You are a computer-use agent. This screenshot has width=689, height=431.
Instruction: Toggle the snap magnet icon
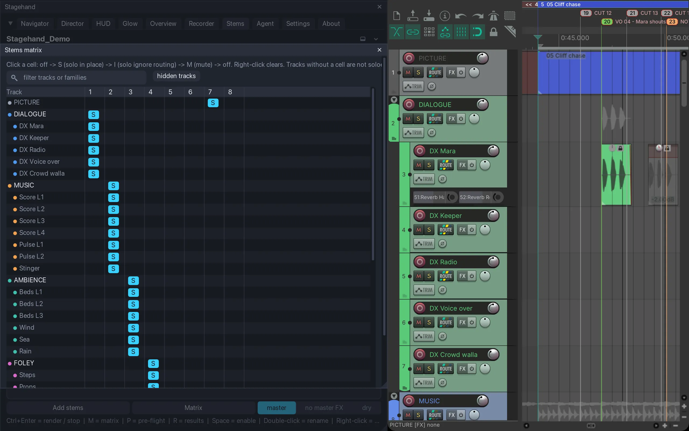477,32
